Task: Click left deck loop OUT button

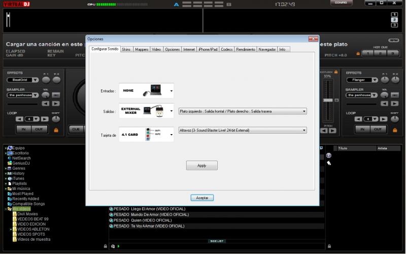Action: tap(39, 129)
